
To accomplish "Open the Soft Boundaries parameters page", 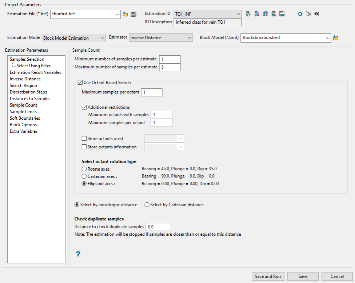I will 25,118.
